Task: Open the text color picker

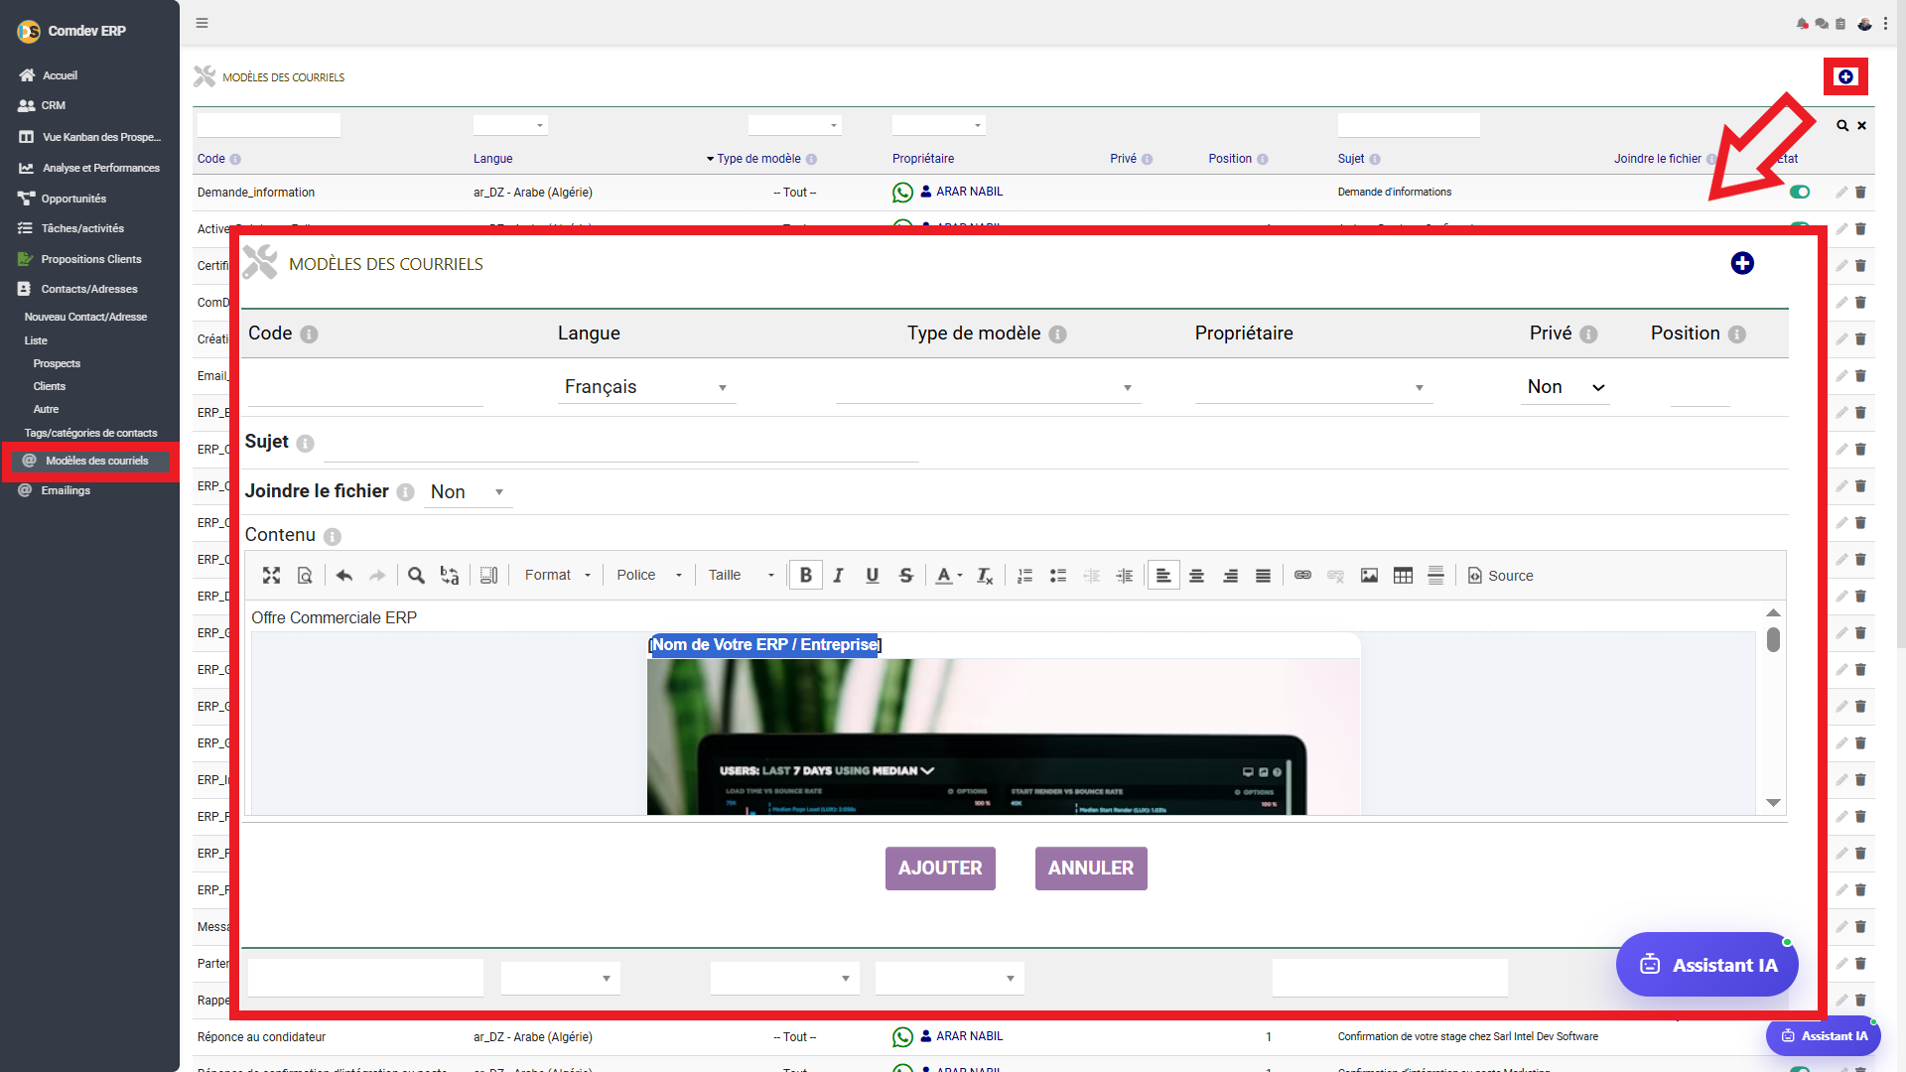Action: (949, 576)
